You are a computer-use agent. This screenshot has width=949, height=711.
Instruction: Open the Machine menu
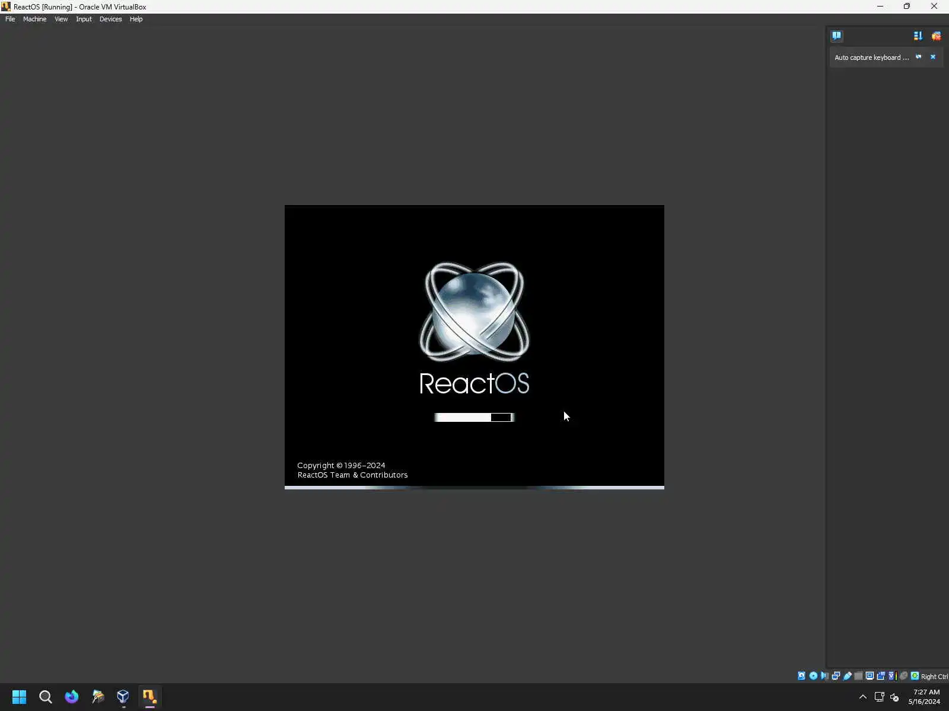pos(34,19)
